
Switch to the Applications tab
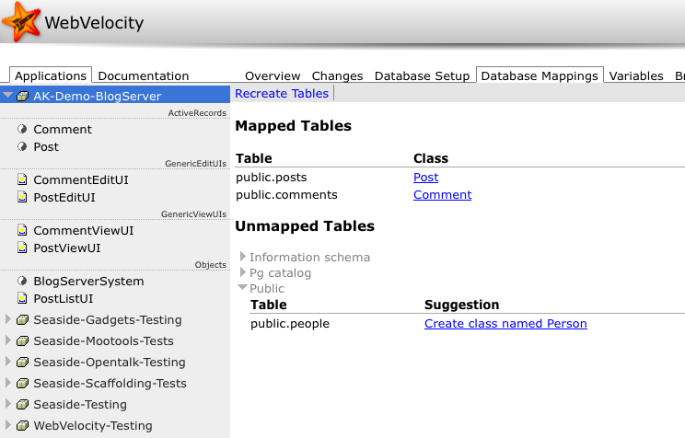coord(51,75)
